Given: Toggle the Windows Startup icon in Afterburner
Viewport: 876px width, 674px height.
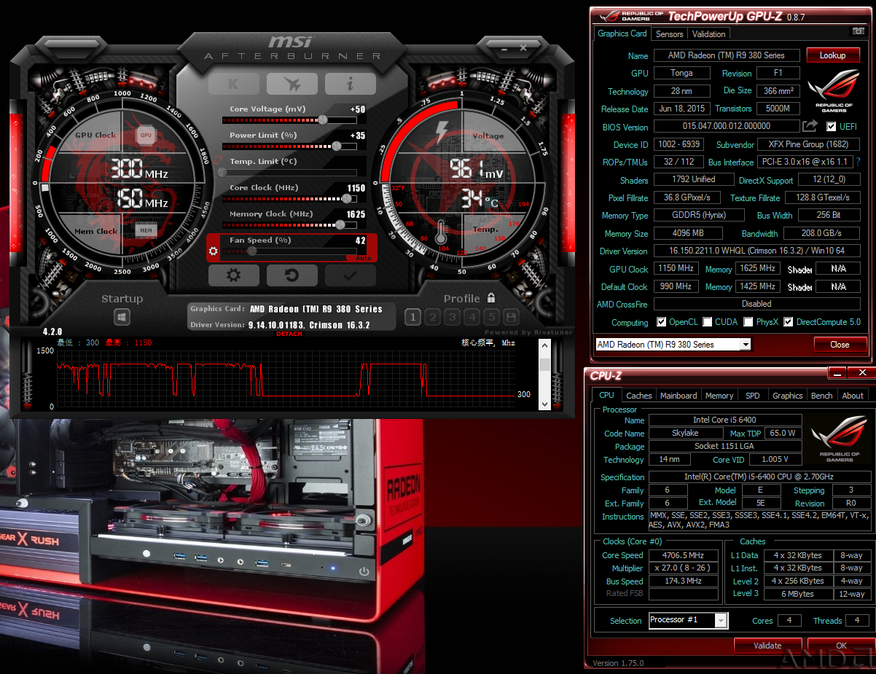Looking at the screenshot, I should 122,317.
